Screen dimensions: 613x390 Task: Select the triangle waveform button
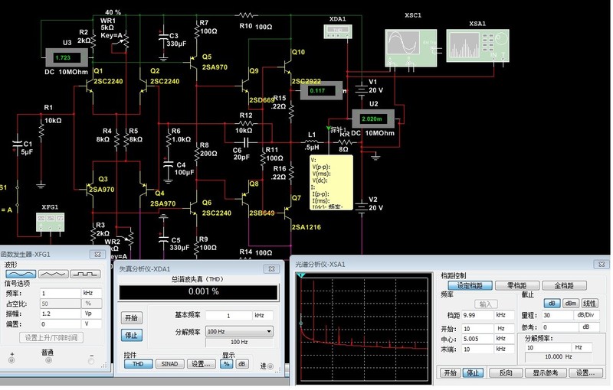53,273
